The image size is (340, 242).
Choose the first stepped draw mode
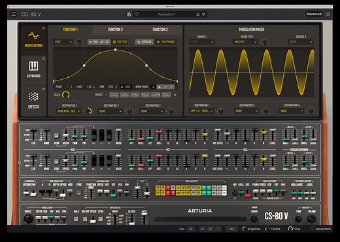click(160, 87)
